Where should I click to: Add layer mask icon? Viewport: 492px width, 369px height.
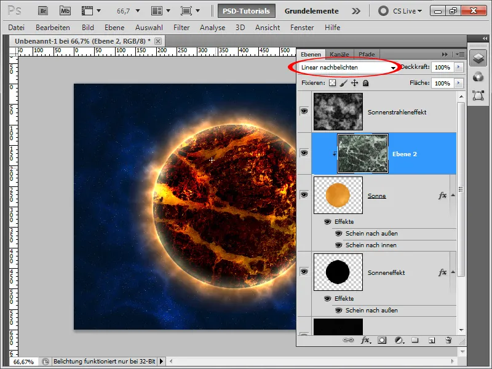[x=382, y=340]
